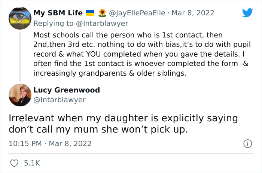Visit the @JayEllePeaElle handle
This screenshot has height=173, width=262.
(x=137, y=13)
